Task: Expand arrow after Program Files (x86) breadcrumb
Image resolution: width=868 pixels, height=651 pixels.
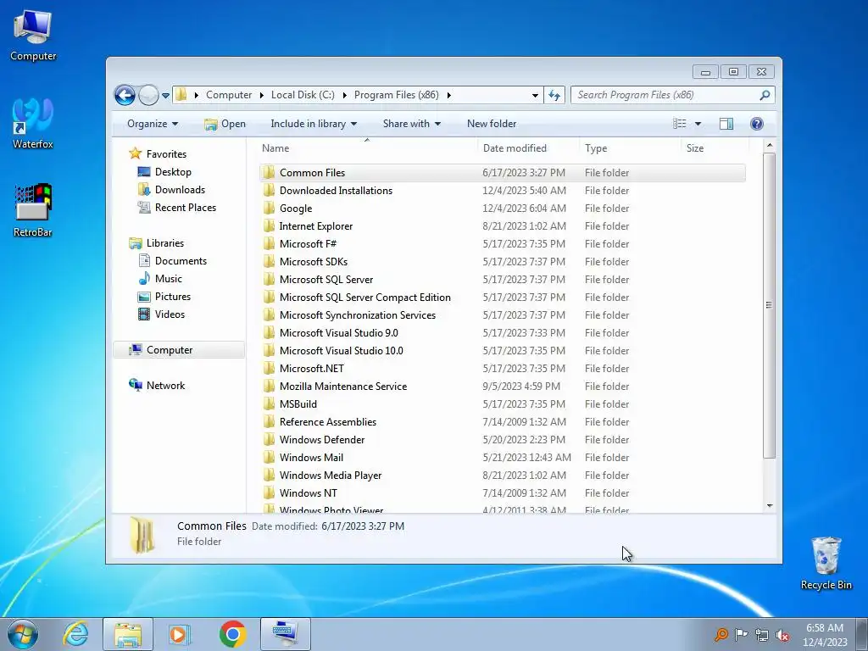Action: (449, 95)
